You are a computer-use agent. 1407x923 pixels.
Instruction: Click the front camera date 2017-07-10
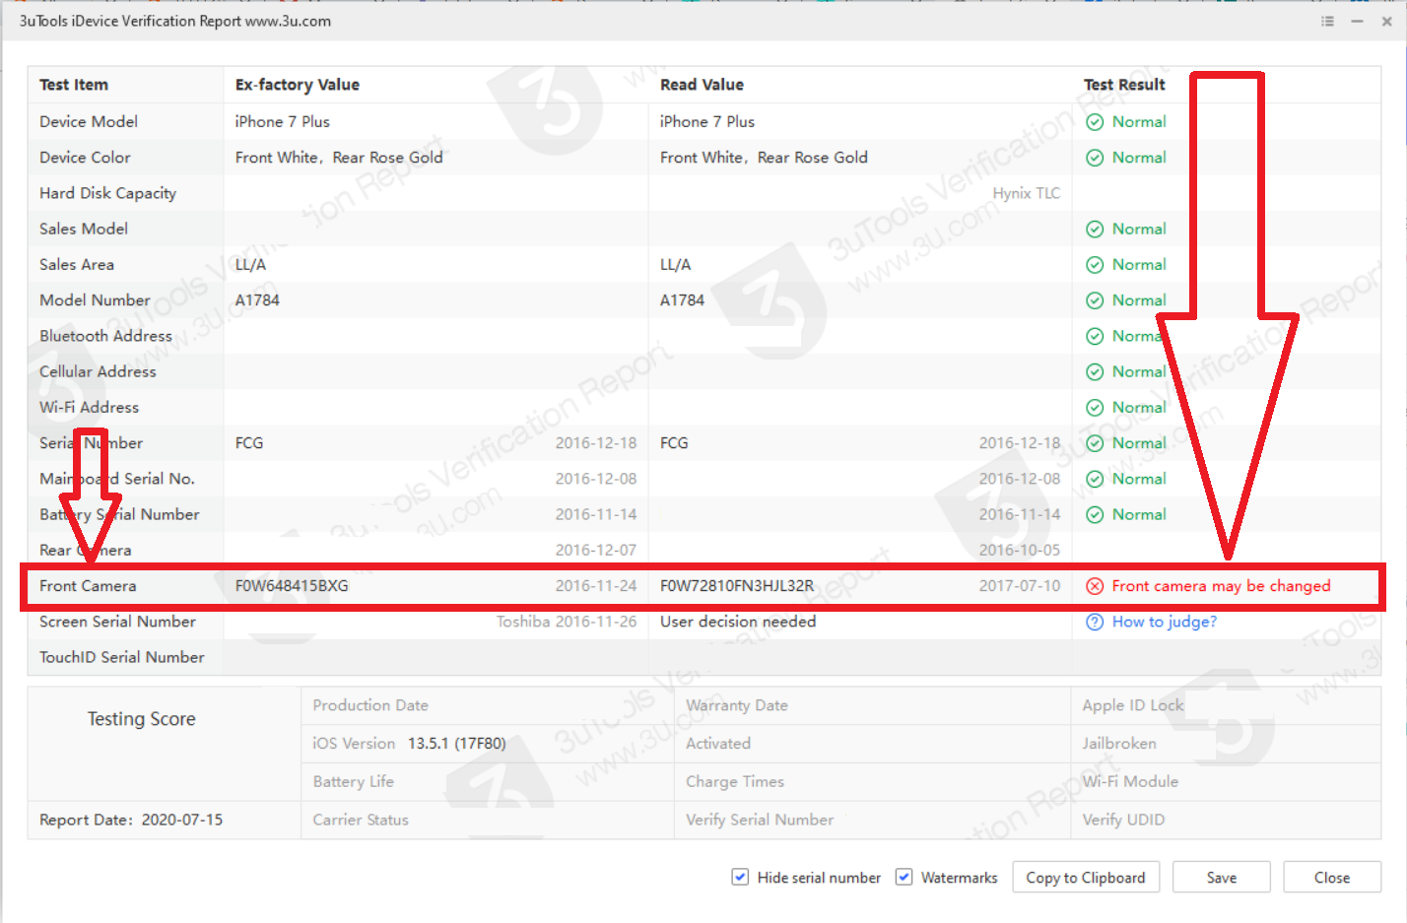(1020, 586)
